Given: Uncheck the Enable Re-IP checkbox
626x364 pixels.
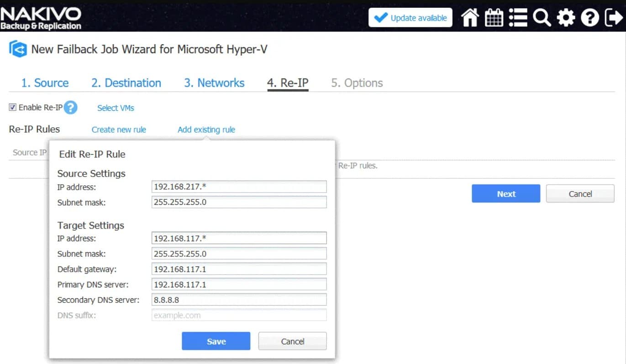Looking at the screenshot, I should click(12, 107).
